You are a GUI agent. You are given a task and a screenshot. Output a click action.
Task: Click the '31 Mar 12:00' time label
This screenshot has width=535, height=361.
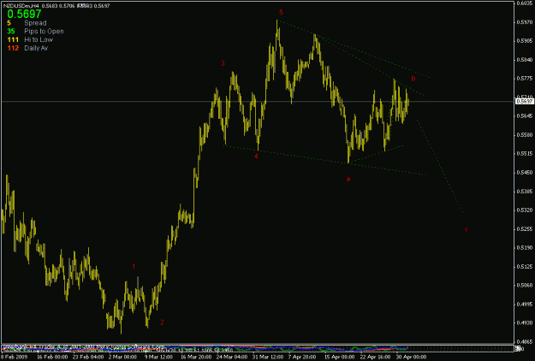tap(268, 357)
